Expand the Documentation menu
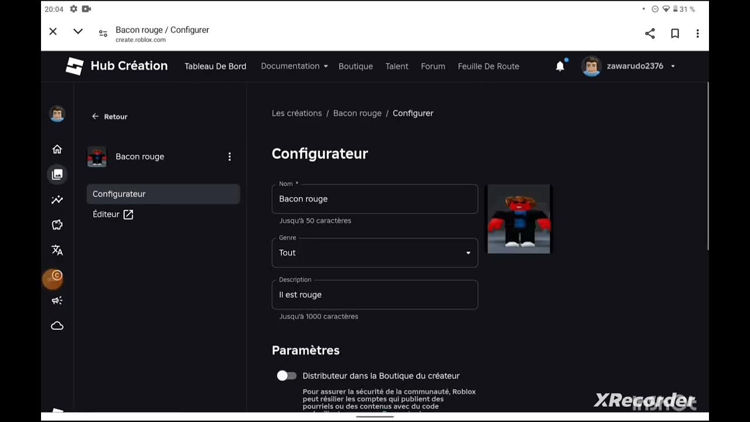 tap(294, 66)
